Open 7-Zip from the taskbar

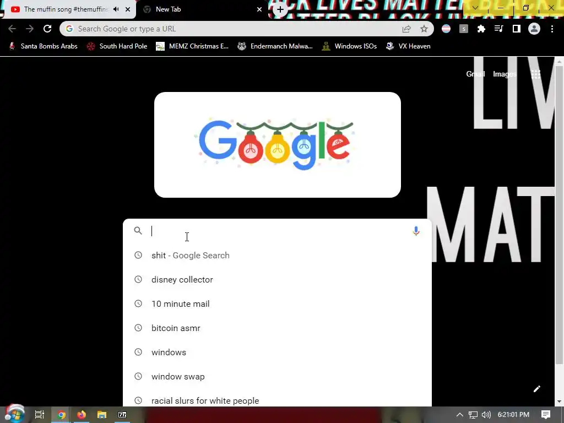point(122,415)
